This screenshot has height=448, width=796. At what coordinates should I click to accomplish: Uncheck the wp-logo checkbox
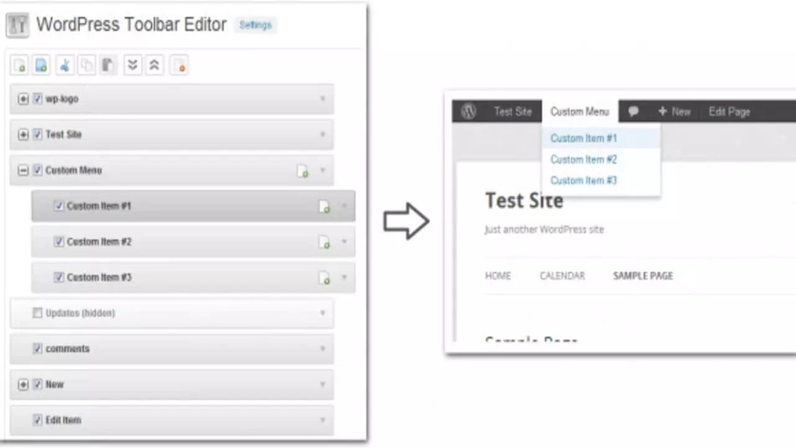tap(37, 99)
